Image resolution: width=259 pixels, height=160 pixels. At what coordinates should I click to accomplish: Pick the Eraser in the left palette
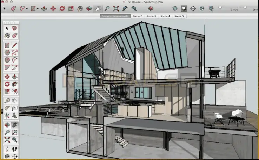[x=14, y=36]
